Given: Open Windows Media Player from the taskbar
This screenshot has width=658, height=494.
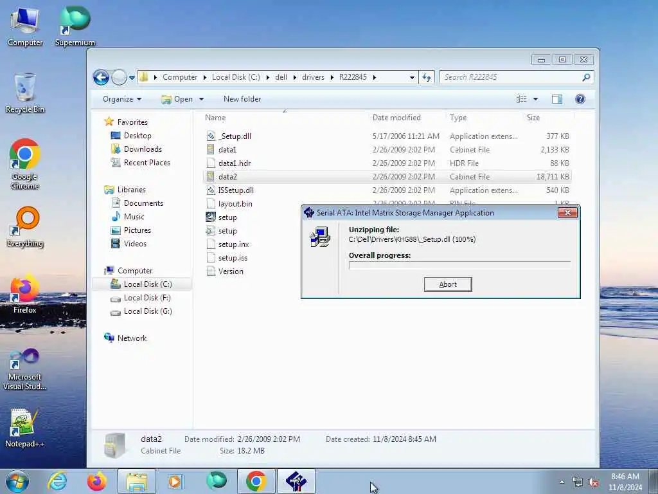Looking at the screenshot, I should (x=175, y=481).
